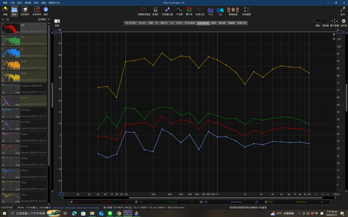Open the room simulation speakers icon
348x217 pixels.
233,11
